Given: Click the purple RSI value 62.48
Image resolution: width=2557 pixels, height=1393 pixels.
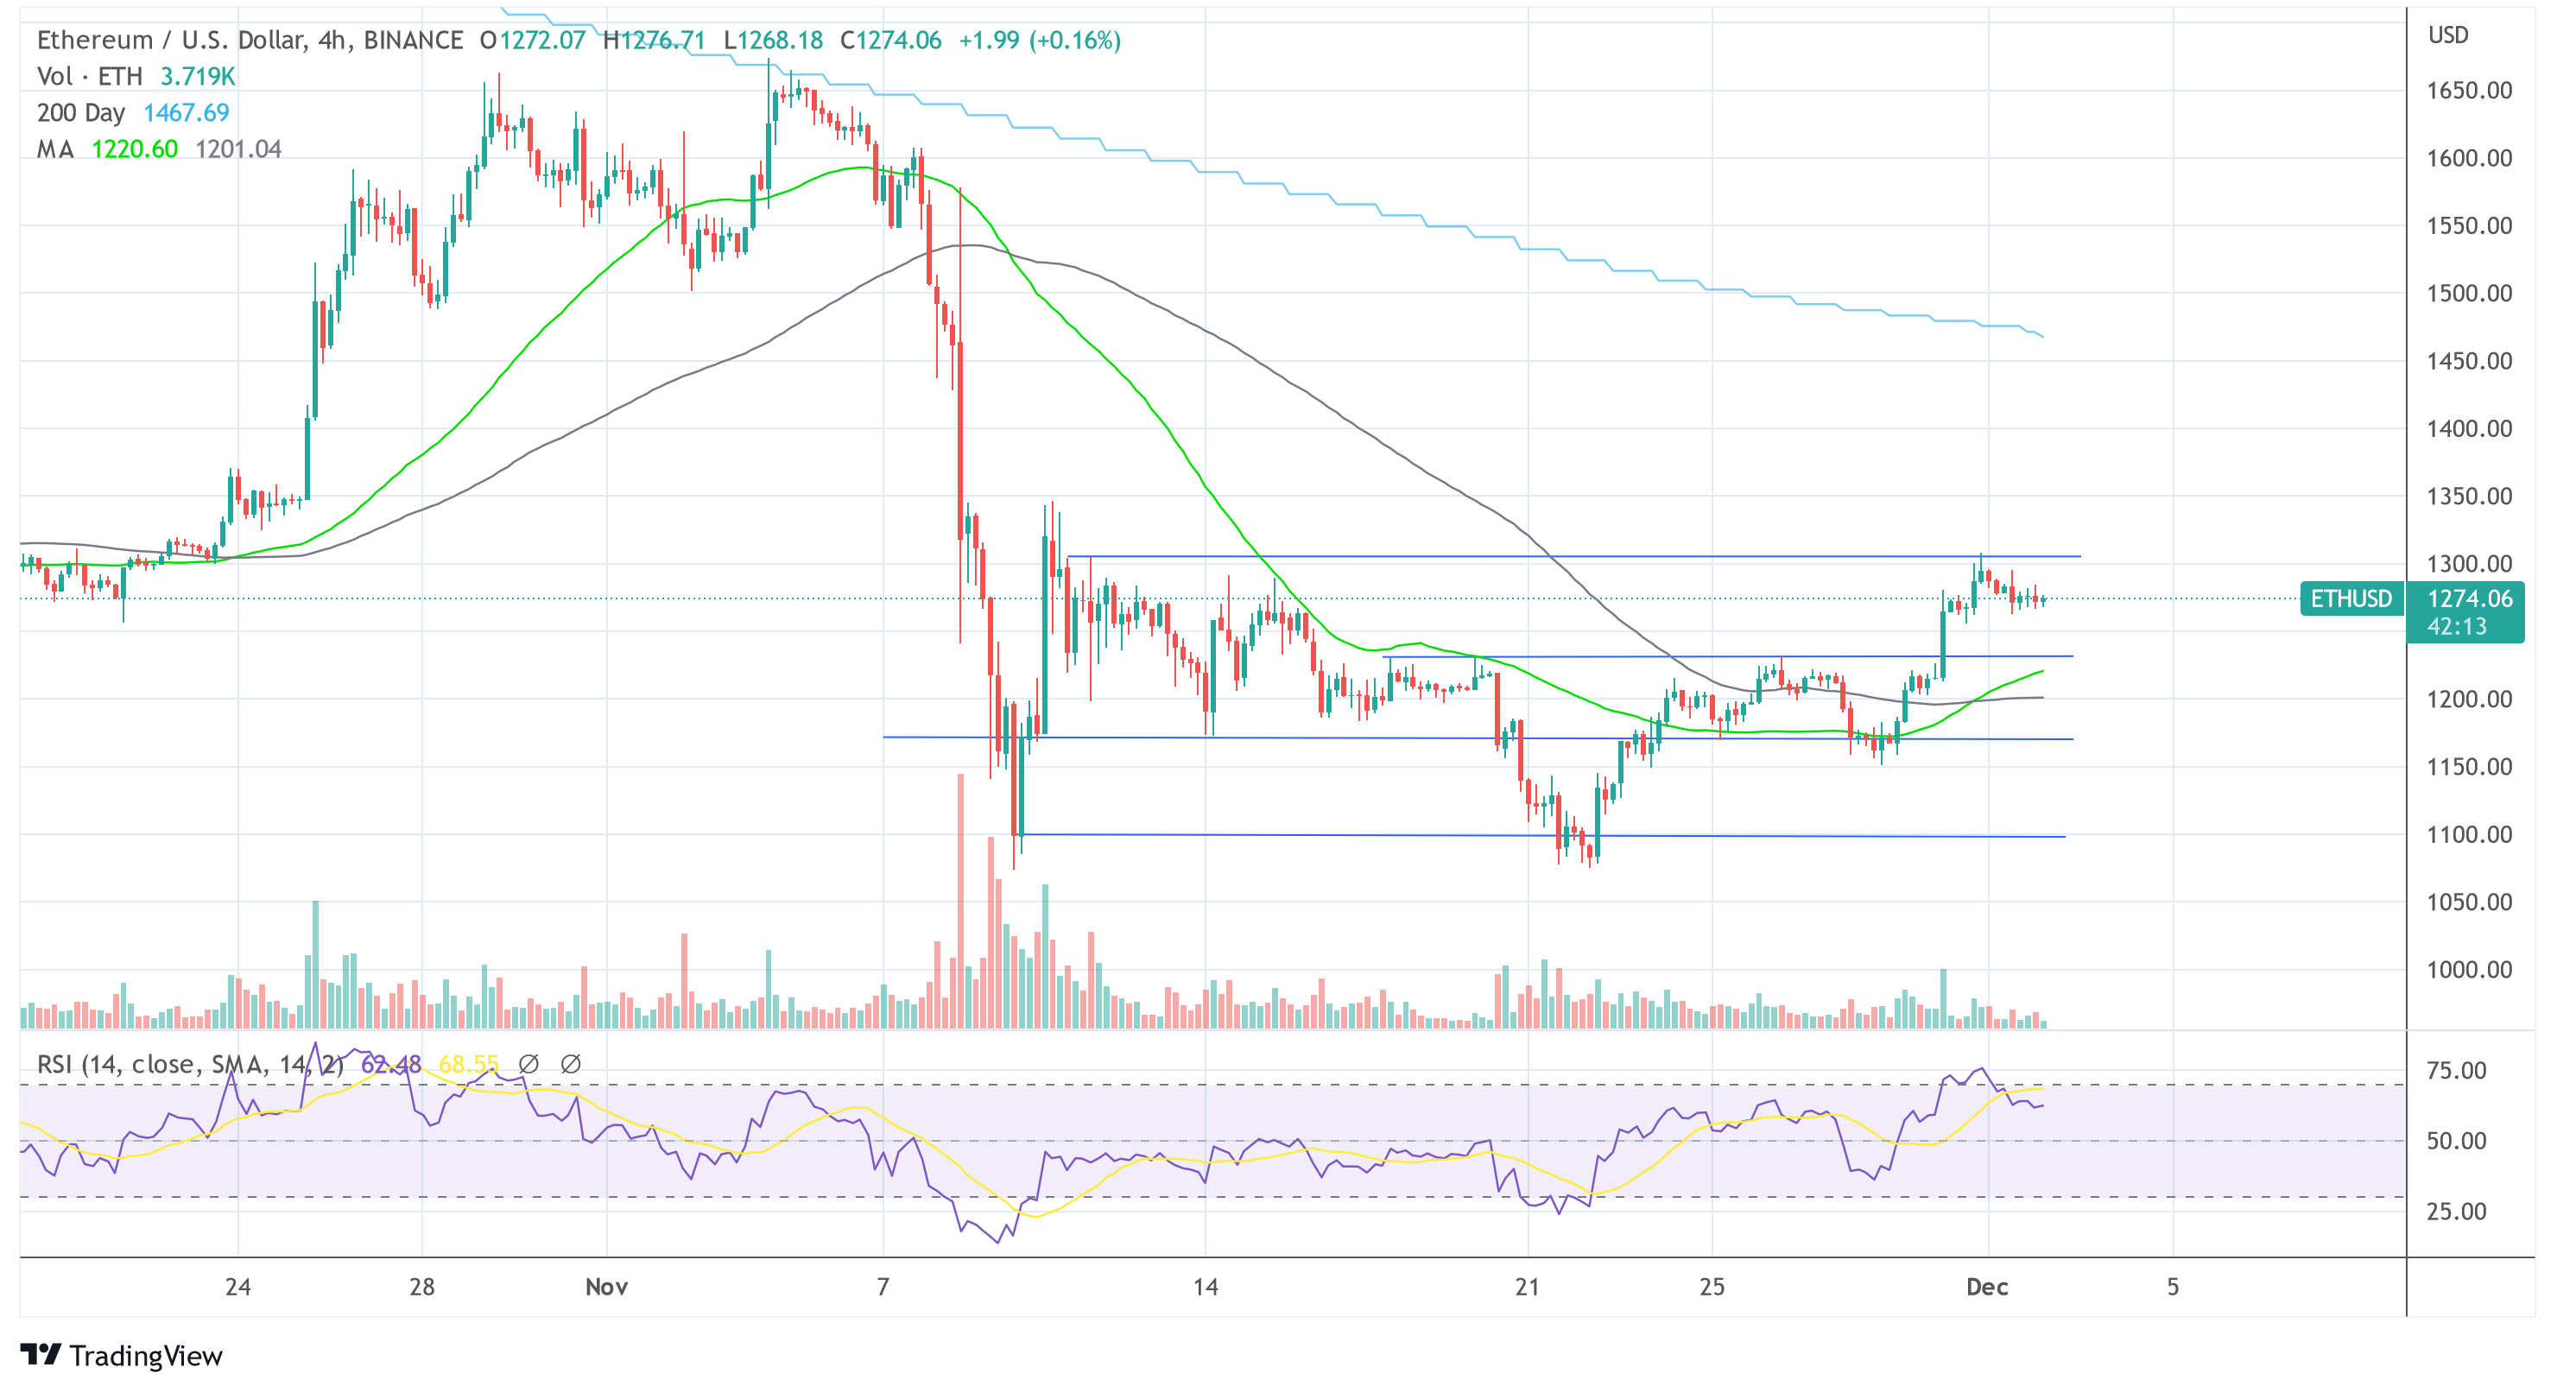Looking at the screenshot, I should [x=391, y=1064].
